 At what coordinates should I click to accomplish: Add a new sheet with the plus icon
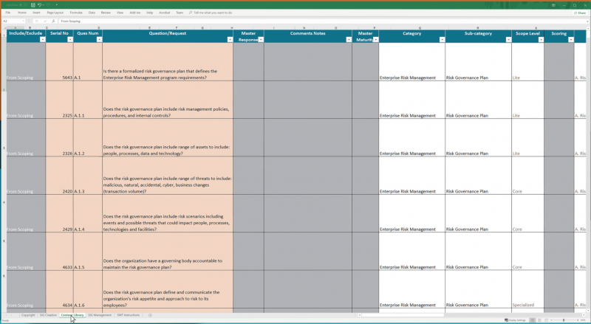150,315
